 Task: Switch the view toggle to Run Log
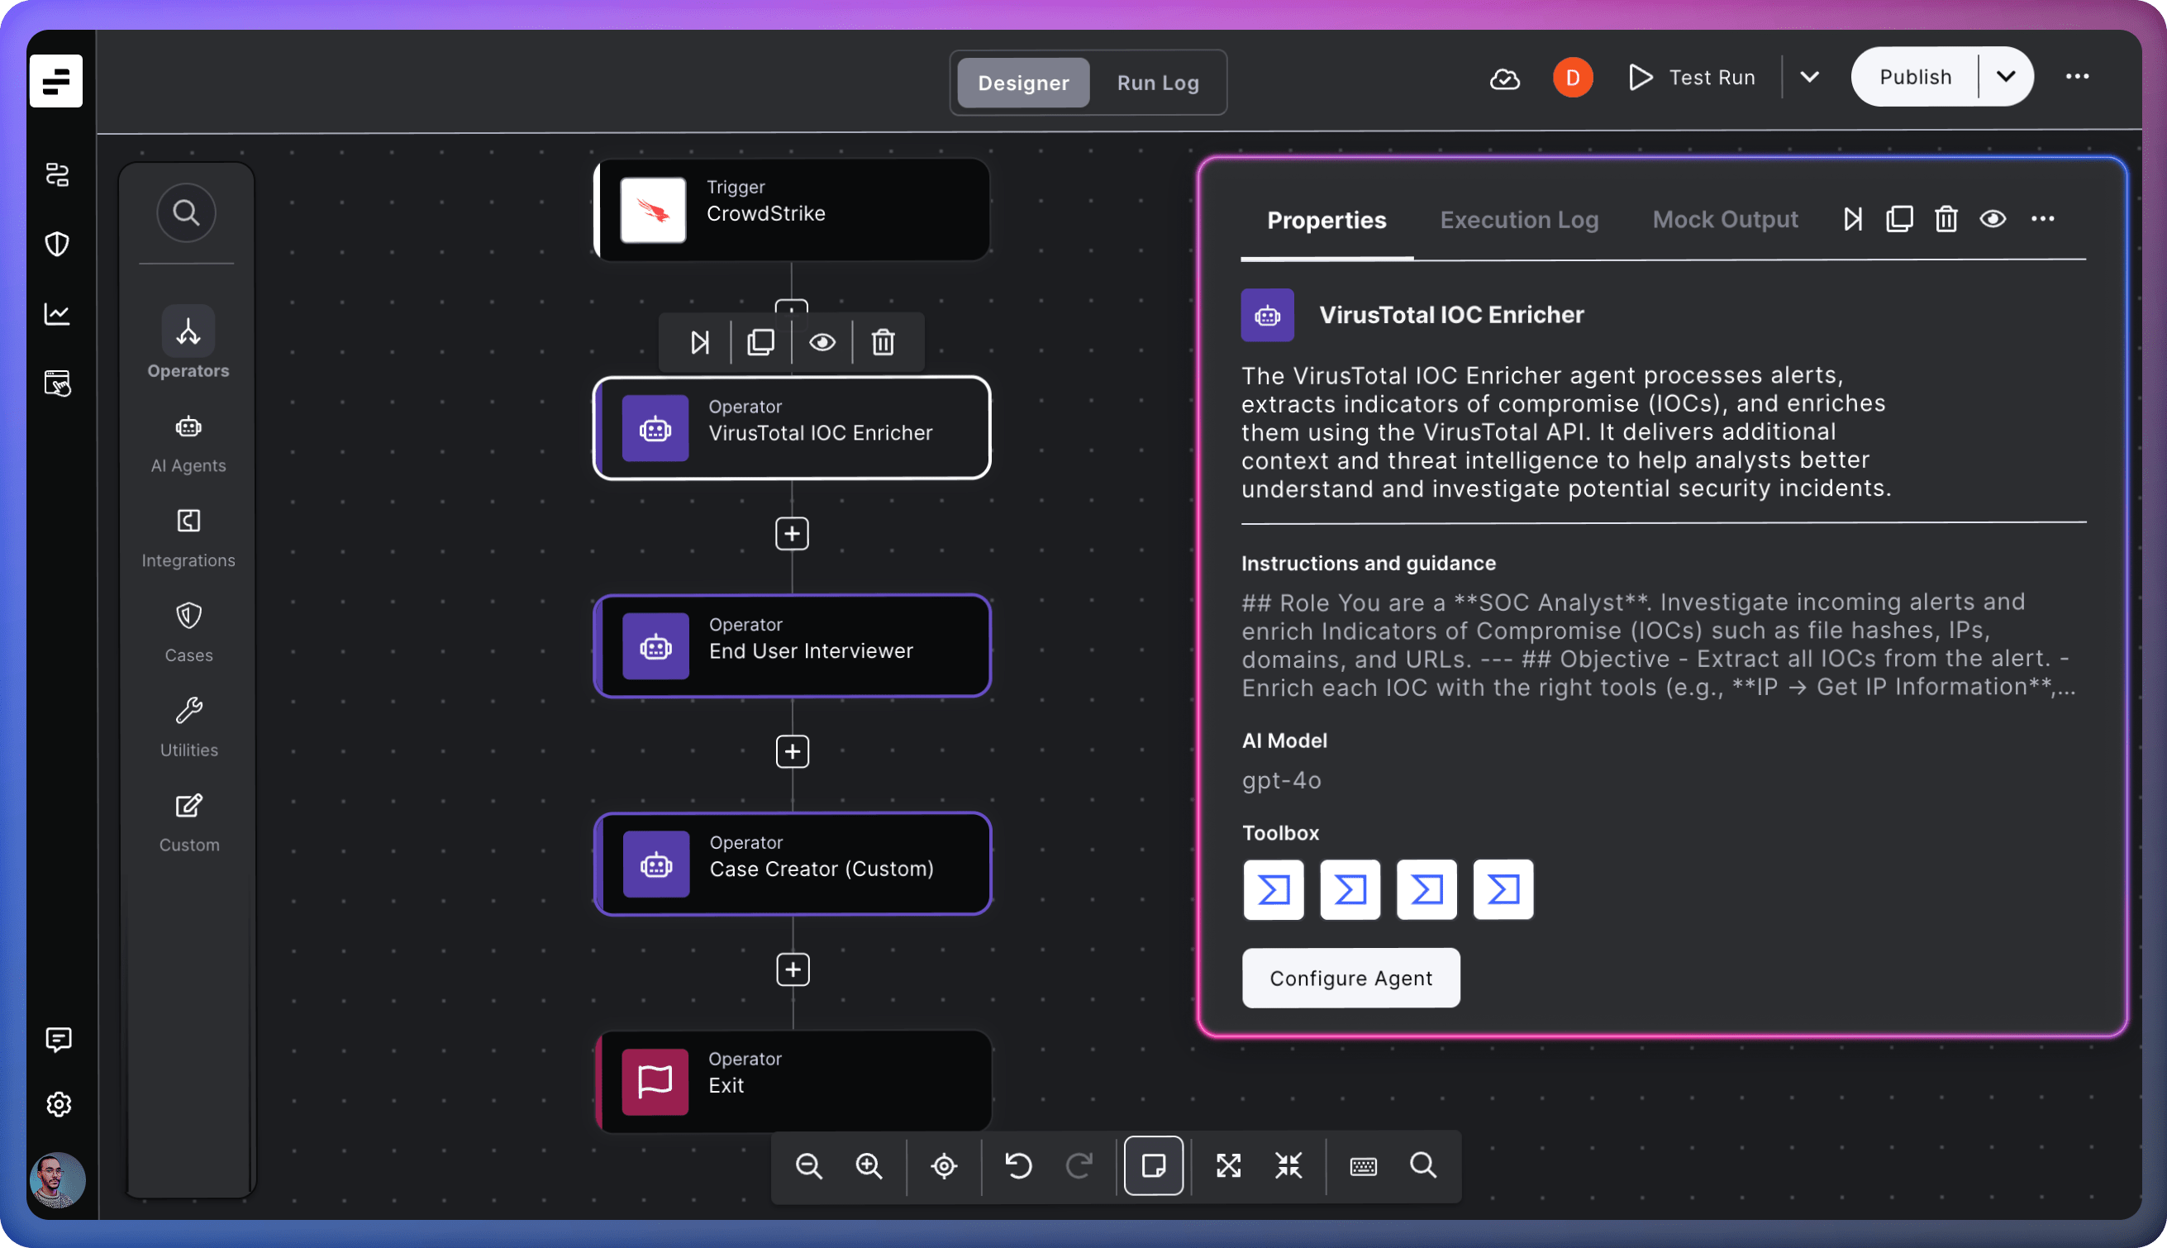[1158, 83]
